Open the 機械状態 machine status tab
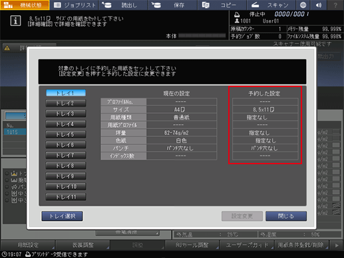This screenshot has height=258, width=344. pyautogui.click(x=25, y=5)
